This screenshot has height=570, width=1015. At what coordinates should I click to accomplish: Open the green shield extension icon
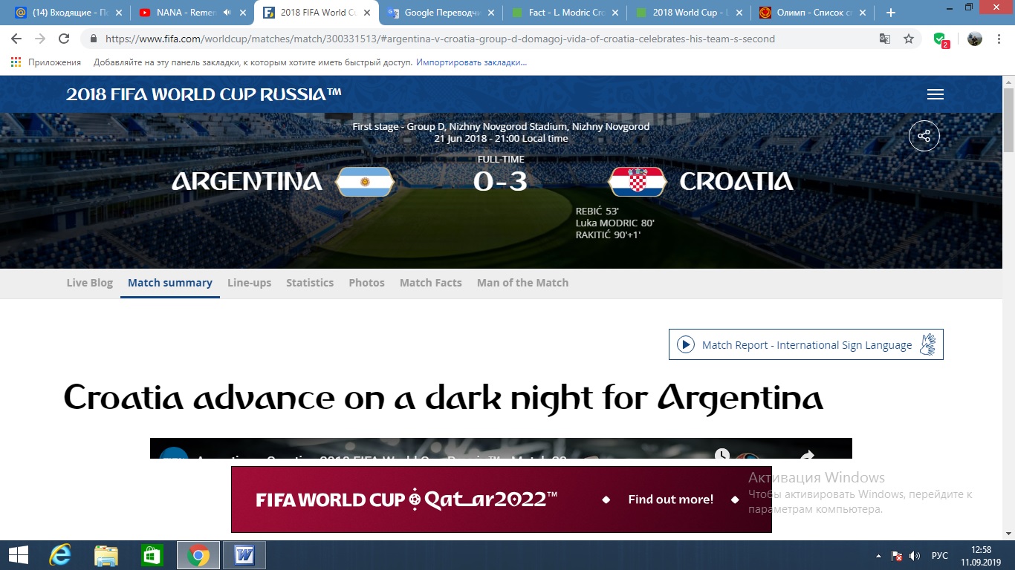pyautogui.click(x=941, y=39)
